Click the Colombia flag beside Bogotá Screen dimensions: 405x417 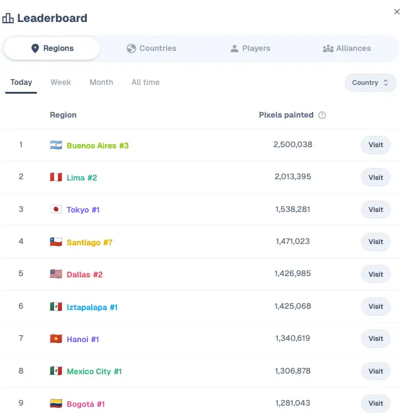(56, 404)
